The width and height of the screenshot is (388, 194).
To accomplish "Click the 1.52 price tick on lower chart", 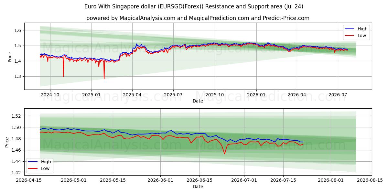I will [17, 116].
